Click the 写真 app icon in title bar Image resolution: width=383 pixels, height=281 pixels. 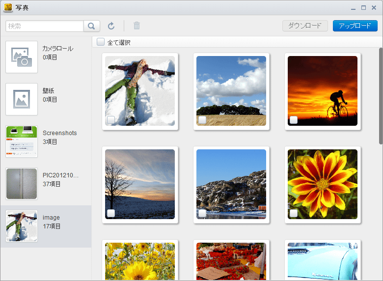point(8,7)
